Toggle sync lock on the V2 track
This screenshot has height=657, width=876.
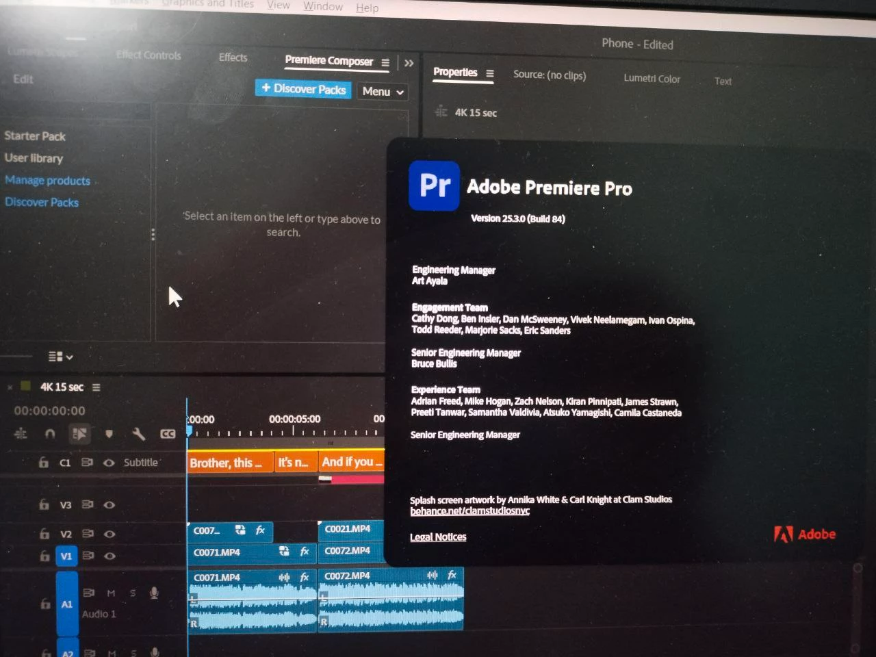coord(88,534)
